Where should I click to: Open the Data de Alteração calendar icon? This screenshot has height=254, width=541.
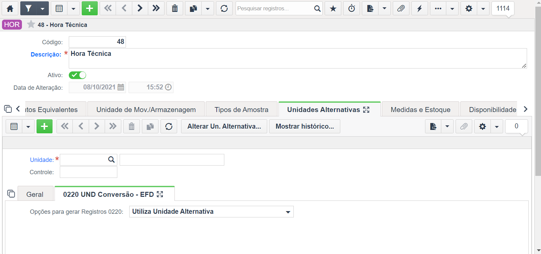(121, 87)
